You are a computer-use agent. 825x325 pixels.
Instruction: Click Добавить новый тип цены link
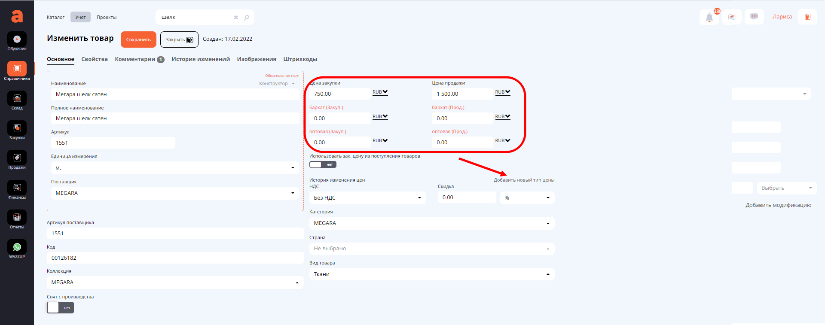524,180
